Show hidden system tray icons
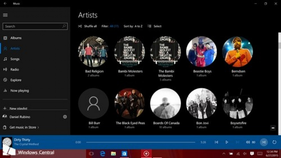The height and width of the screenshot is (158, 281). pos(224,154)
